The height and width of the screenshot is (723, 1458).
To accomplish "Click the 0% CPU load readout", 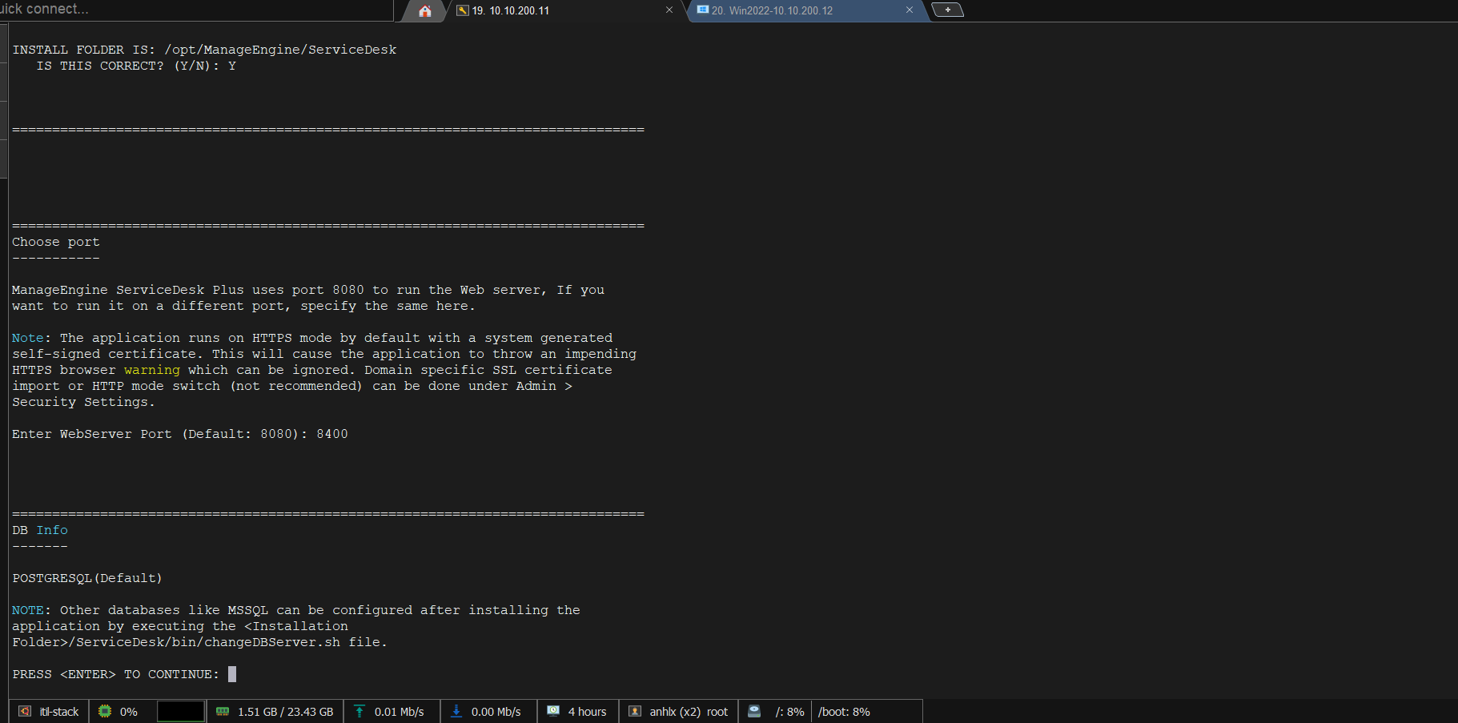I will (129, 712).
